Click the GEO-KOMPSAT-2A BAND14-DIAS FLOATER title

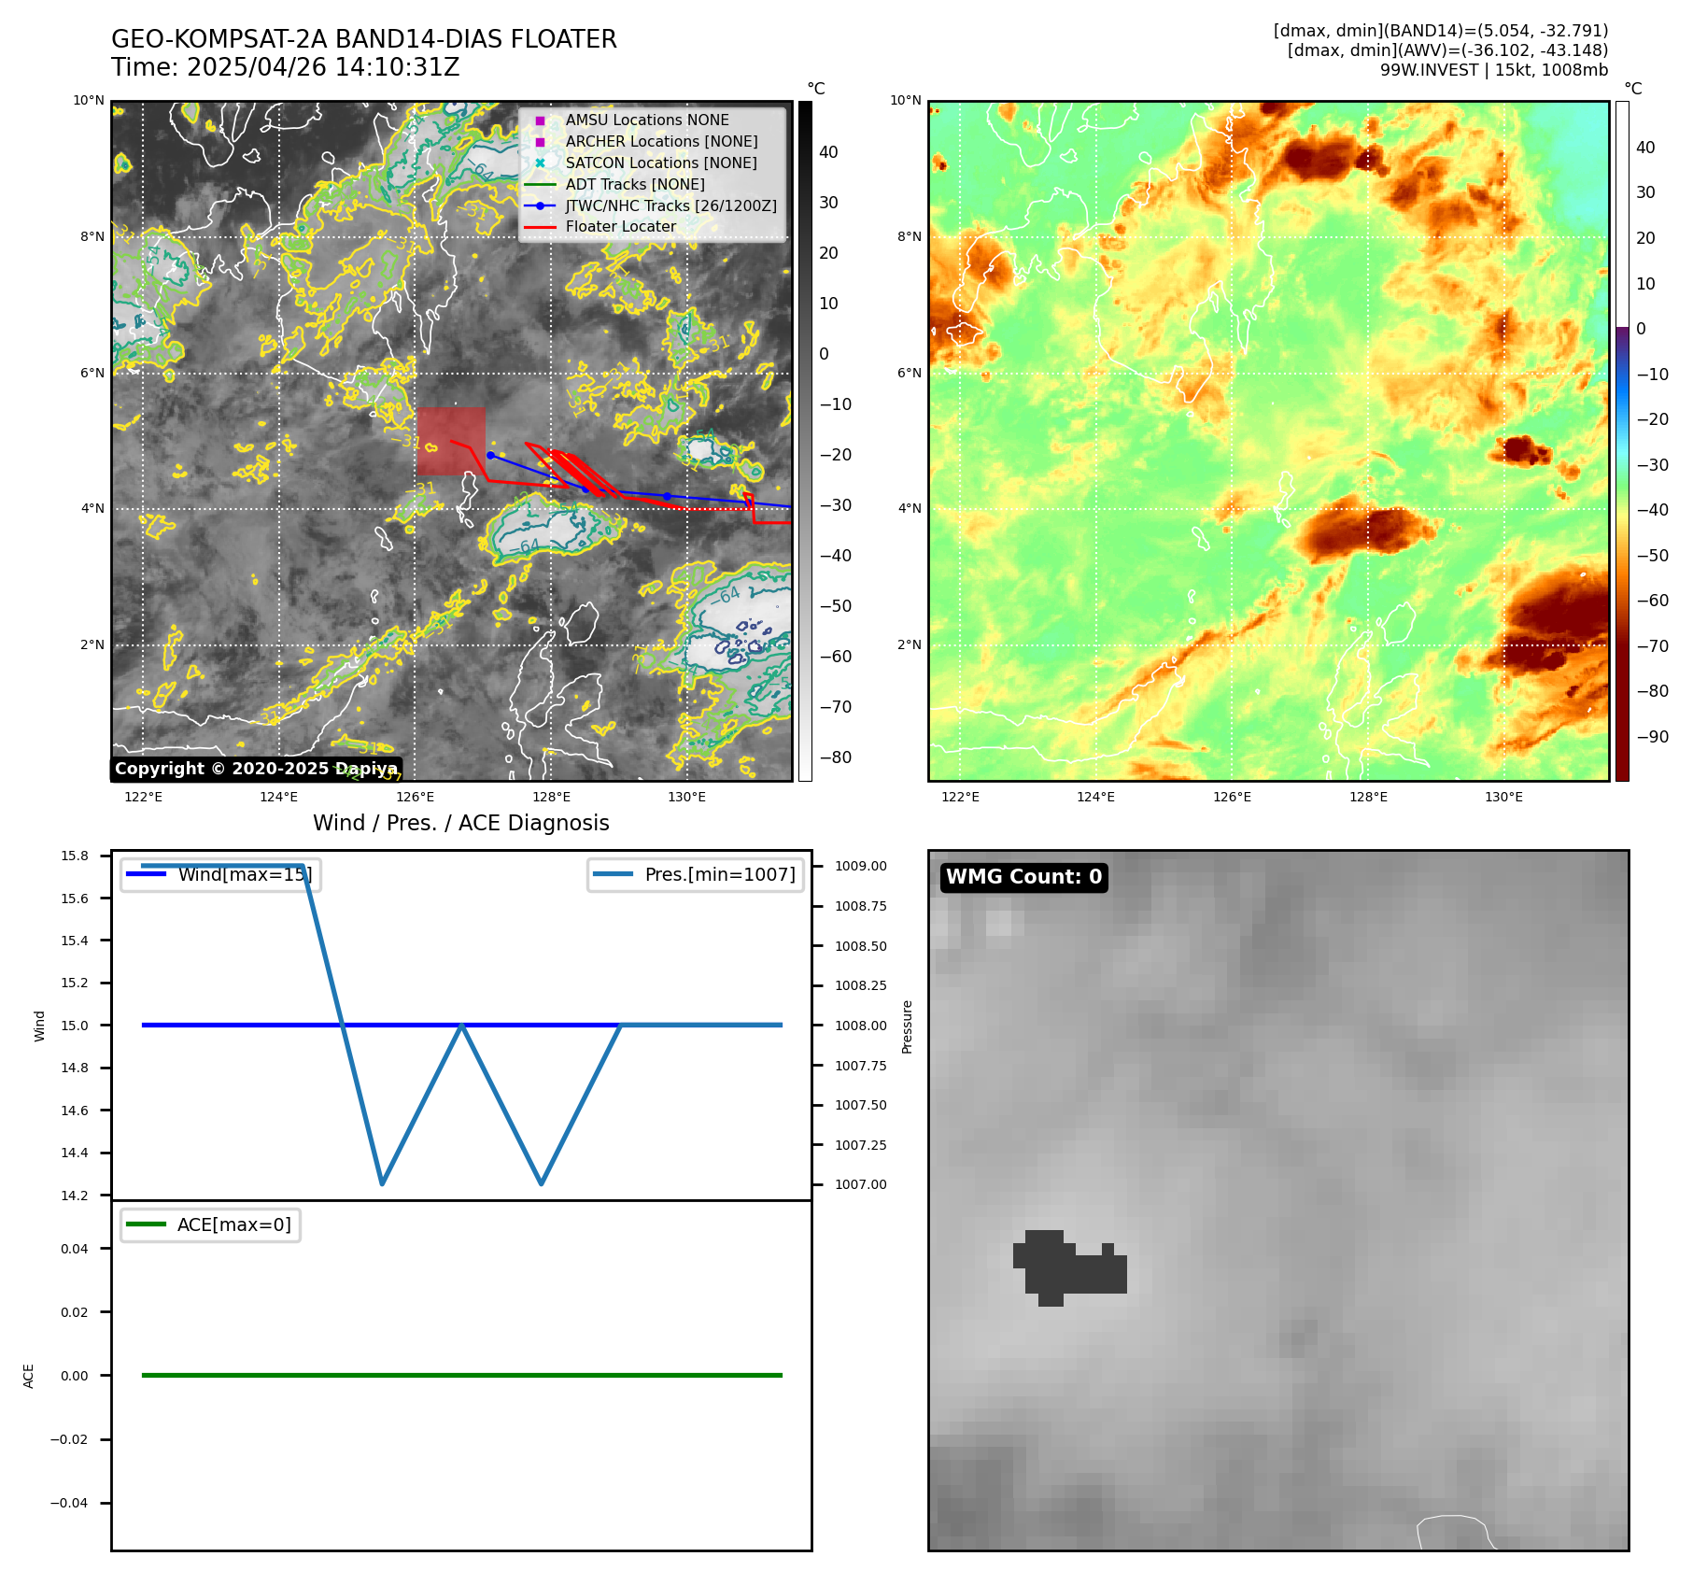pos(364,39)
